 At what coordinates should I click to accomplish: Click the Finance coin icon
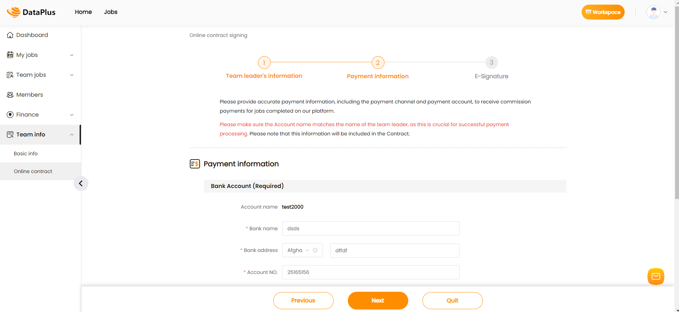10,115
